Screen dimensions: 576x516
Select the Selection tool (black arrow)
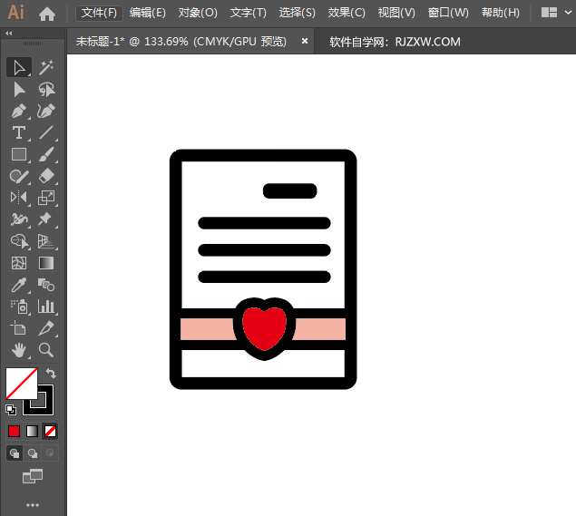[x=19, y=68]
